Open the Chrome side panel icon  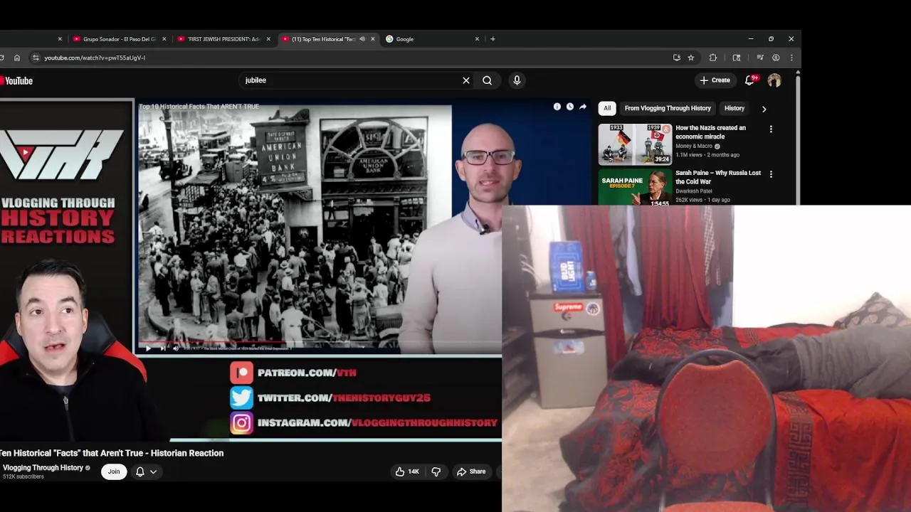coord(736,58)
